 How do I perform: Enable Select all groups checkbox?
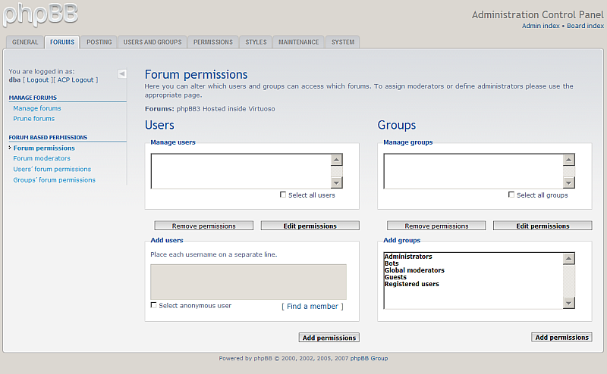[x=511, y=195]
